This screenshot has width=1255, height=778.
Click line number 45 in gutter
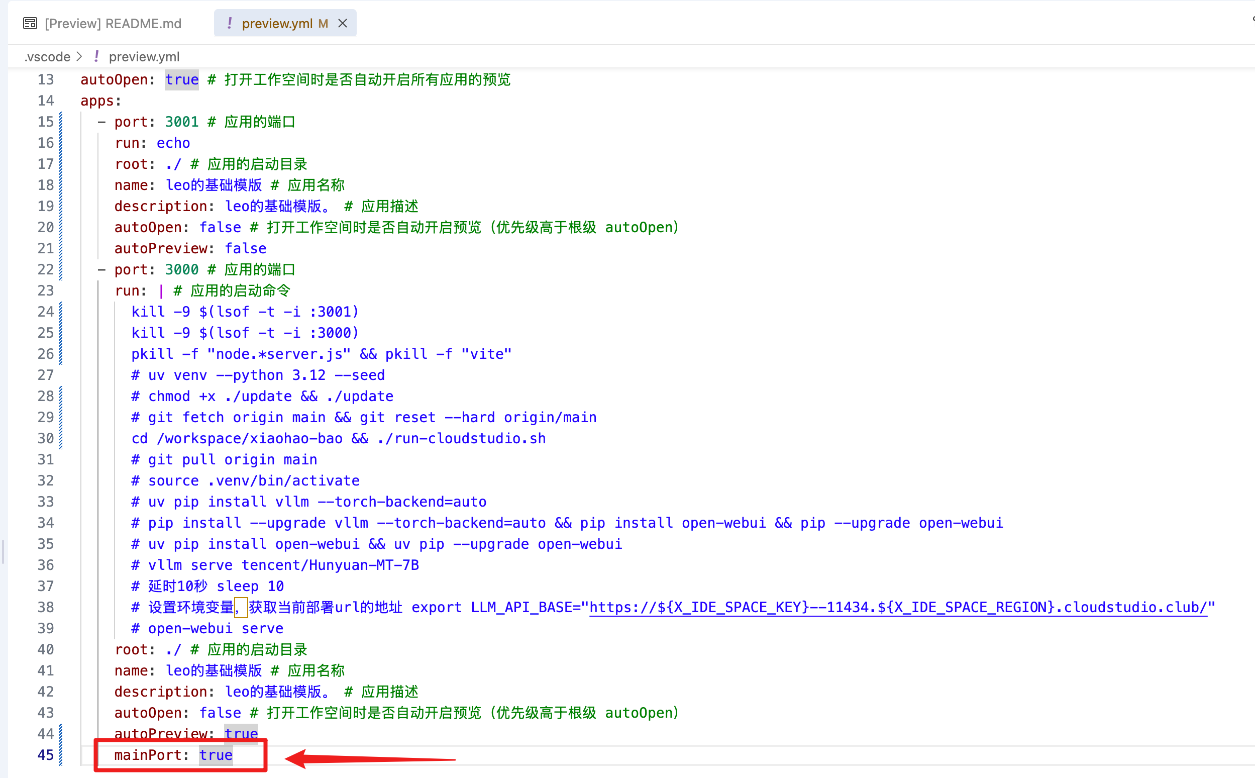point(45,755)
